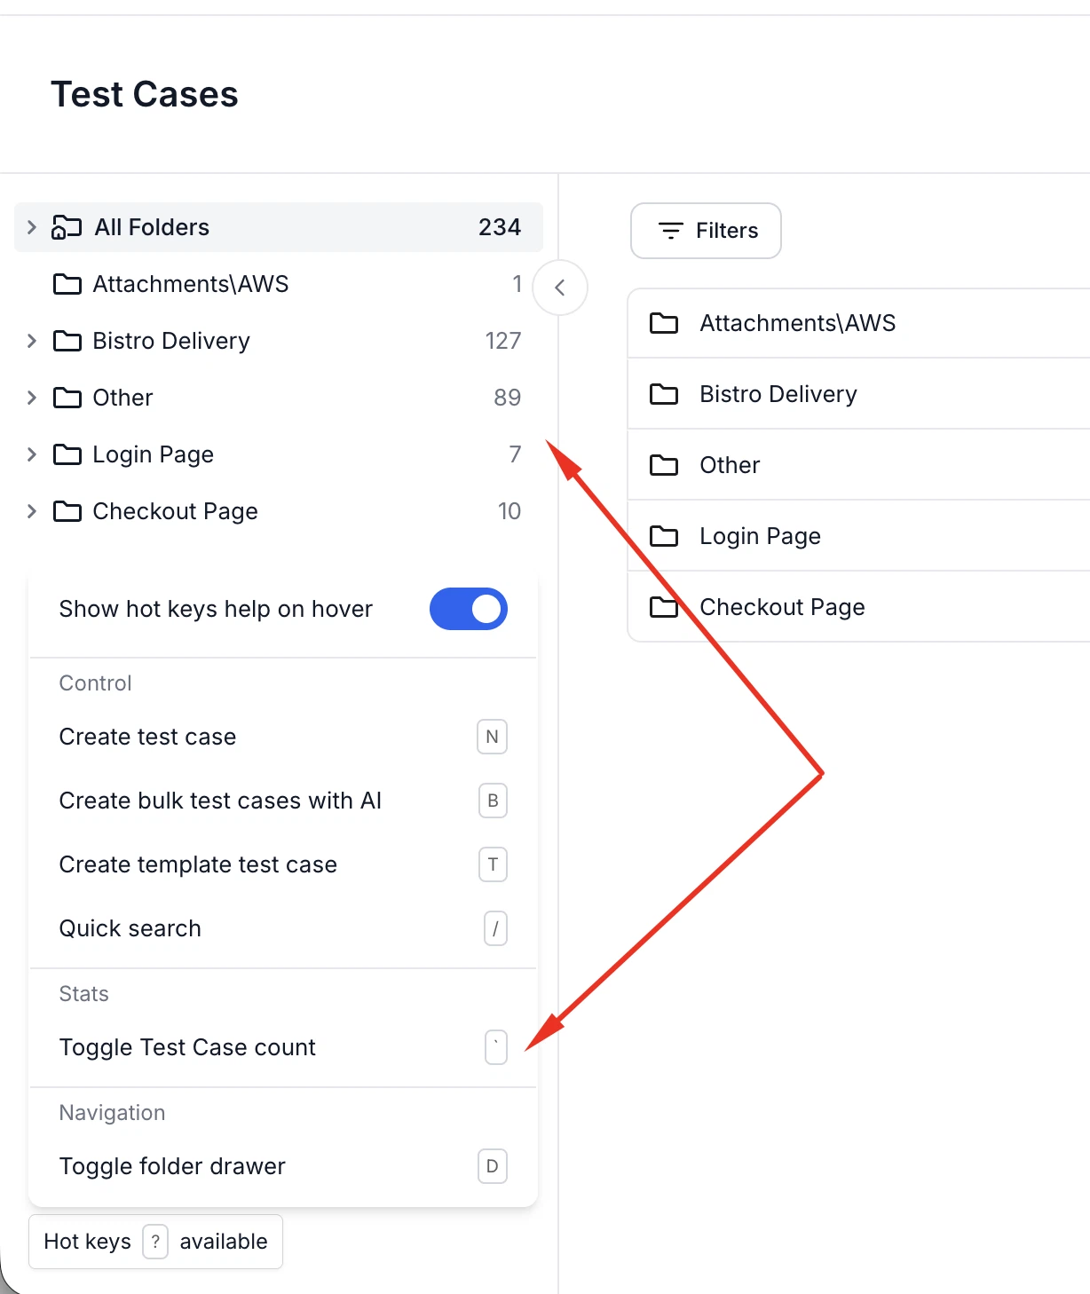1090x1294 pixels.
Task: Expand the Checkout Page folder in sidebar
Action: click(x=32, y=511)
